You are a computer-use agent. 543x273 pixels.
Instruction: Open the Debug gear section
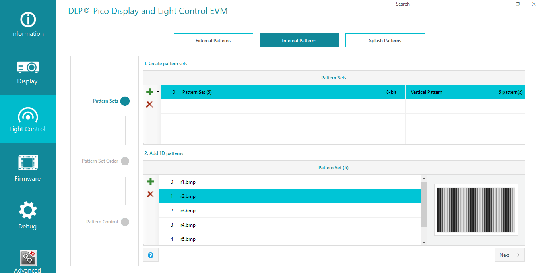click(27, 215)
